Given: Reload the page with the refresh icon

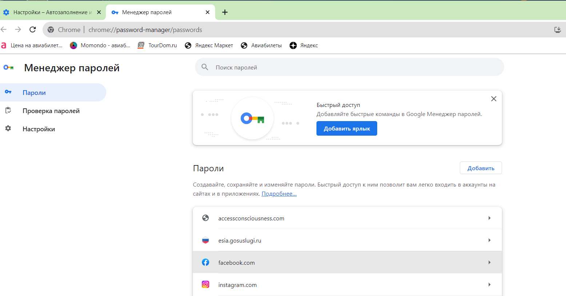Looking at the screenshot, I should click(33, 29).
